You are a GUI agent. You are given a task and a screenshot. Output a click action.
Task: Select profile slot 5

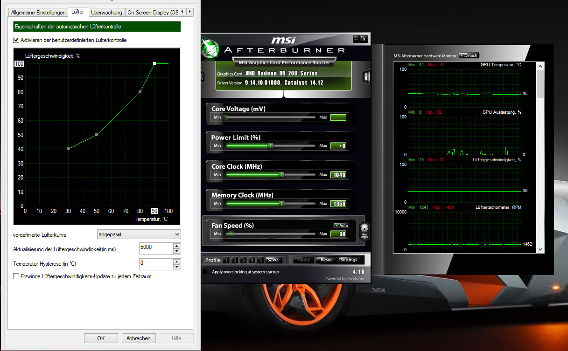tap(260, 260)
